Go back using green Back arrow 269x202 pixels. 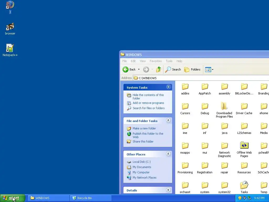pyautogui.click(x=129, y=69)
